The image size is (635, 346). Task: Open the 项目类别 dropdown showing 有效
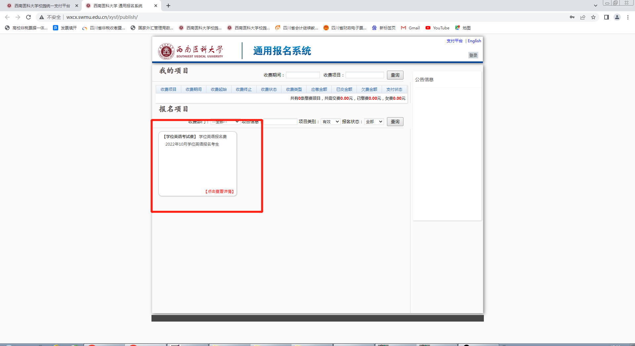[x=330, y=122]
